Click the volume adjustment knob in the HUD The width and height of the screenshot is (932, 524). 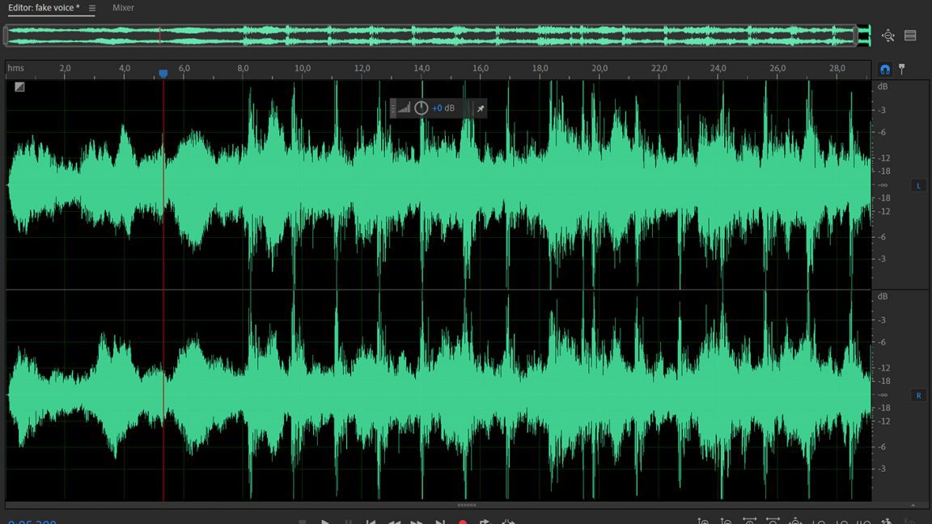(x=422, y=108)
